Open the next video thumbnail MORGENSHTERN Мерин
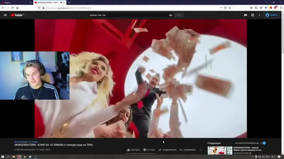Image resolution: width=284 pixels, height=159 pixels. pyautogui.click(x=220, y=151)
